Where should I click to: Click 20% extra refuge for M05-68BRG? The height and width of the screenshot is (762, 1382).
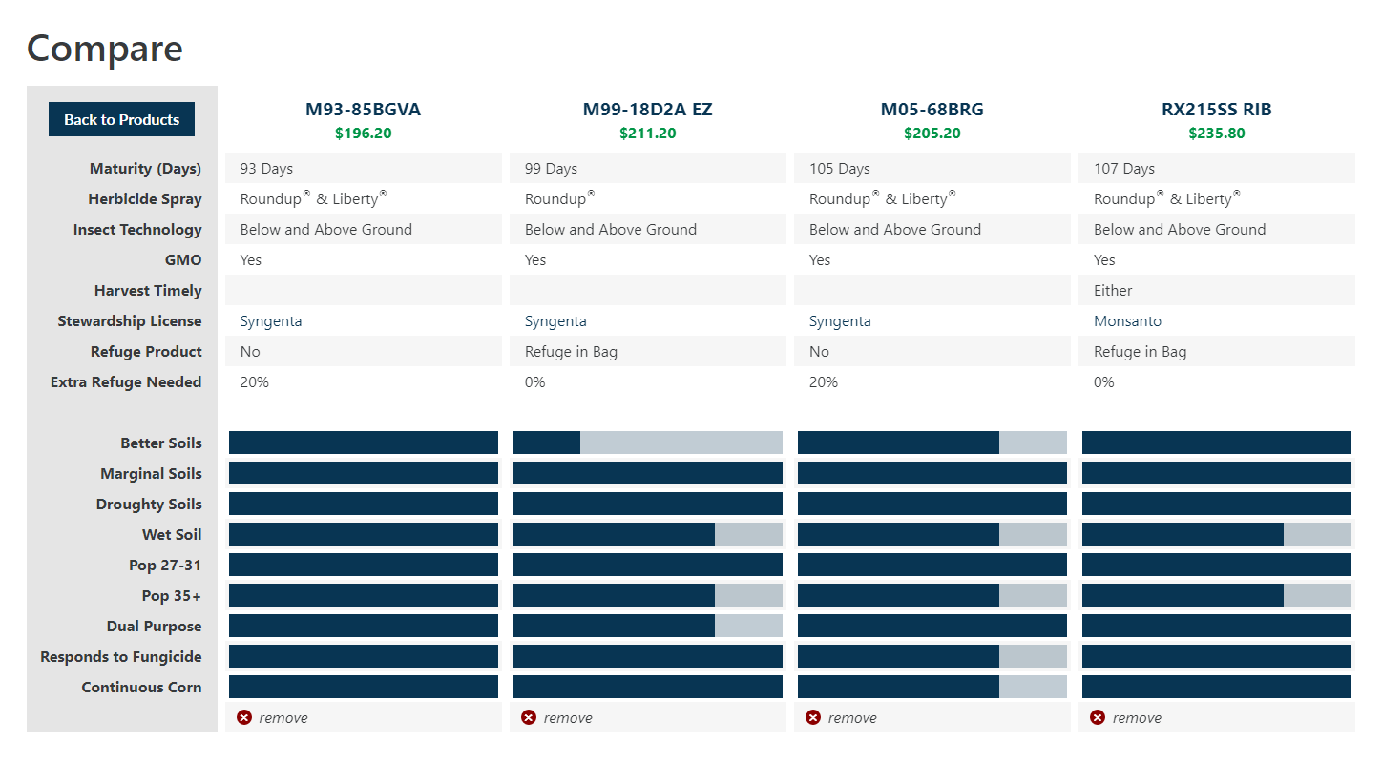pos(824,382)
